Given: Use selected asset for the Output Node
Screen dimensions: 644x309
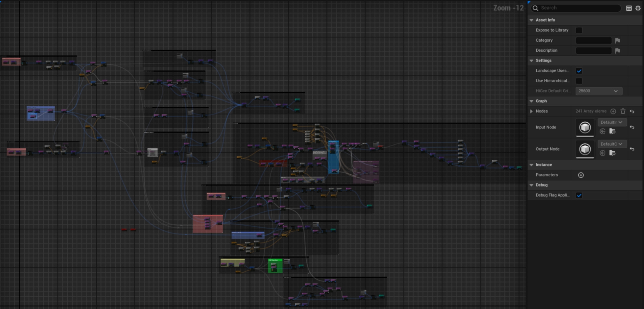Looking at the screenshot, I should coord(603,153).
